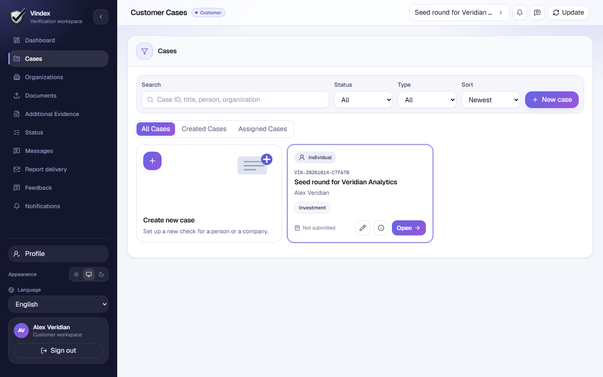Image resolution: width=603 pixels, height=377 pixels.
Task: Click the pencil edit icon on the Veridian case
Action: click(x=363, y=228)
